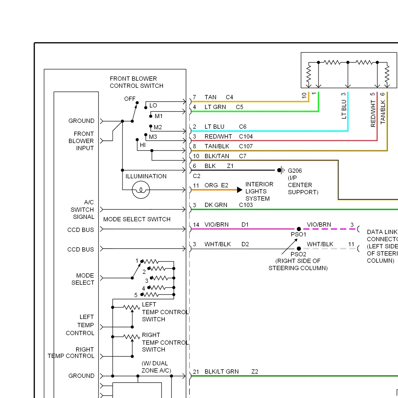Select the 'LT GRN C5' wire label

[x=224, y=107]
